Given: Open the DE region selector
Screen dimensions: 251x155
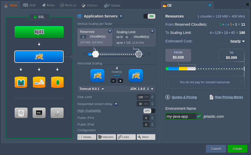Looking at the screenshot, I should tap(187, 5).
